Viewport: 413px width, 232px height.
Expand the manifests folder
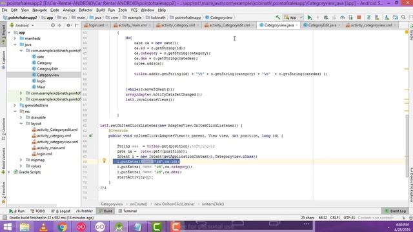click(15, 39)
